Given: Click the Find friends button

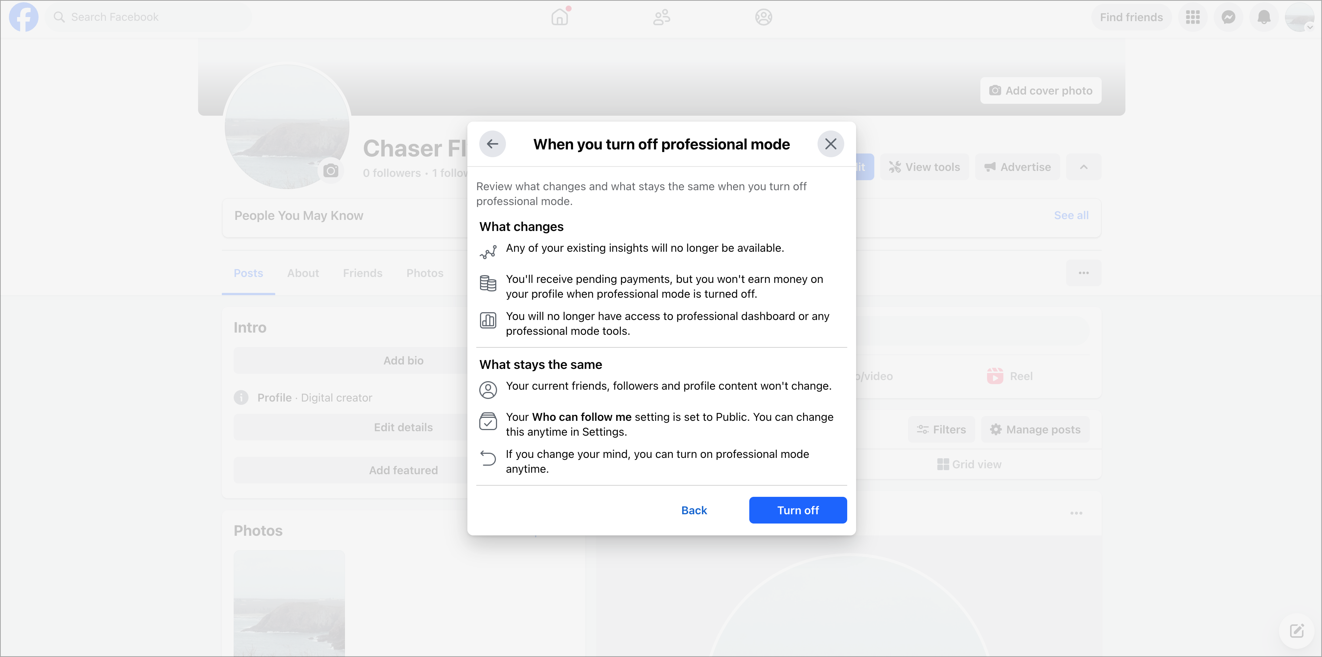Looking at the screenshot, I should click(1131, 17).
